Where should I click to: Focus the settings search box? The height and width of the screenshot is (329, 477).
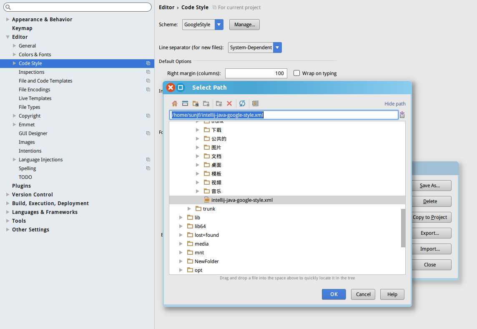tap(78, 7)
